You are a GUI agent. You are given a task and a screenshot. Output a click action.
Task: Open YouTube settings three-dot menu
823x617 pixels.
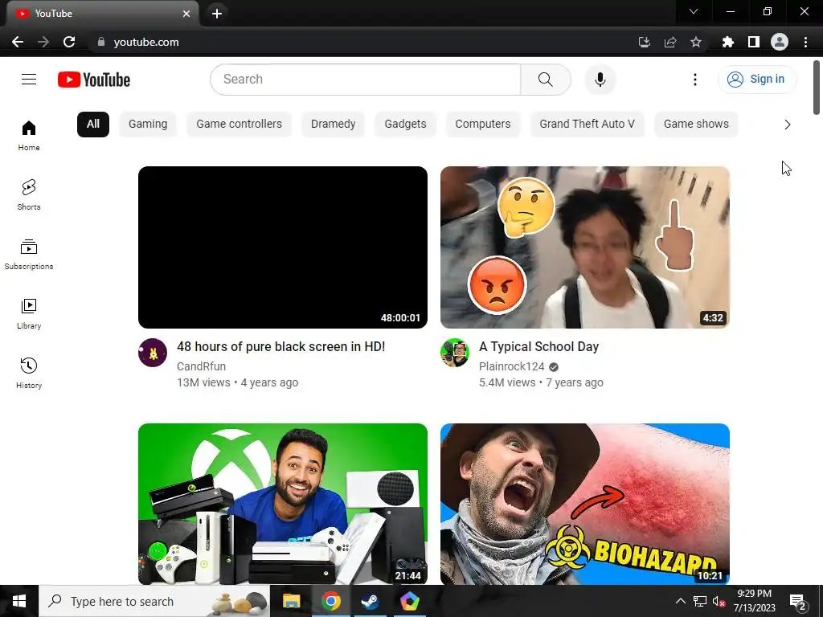tap(695, 80)
